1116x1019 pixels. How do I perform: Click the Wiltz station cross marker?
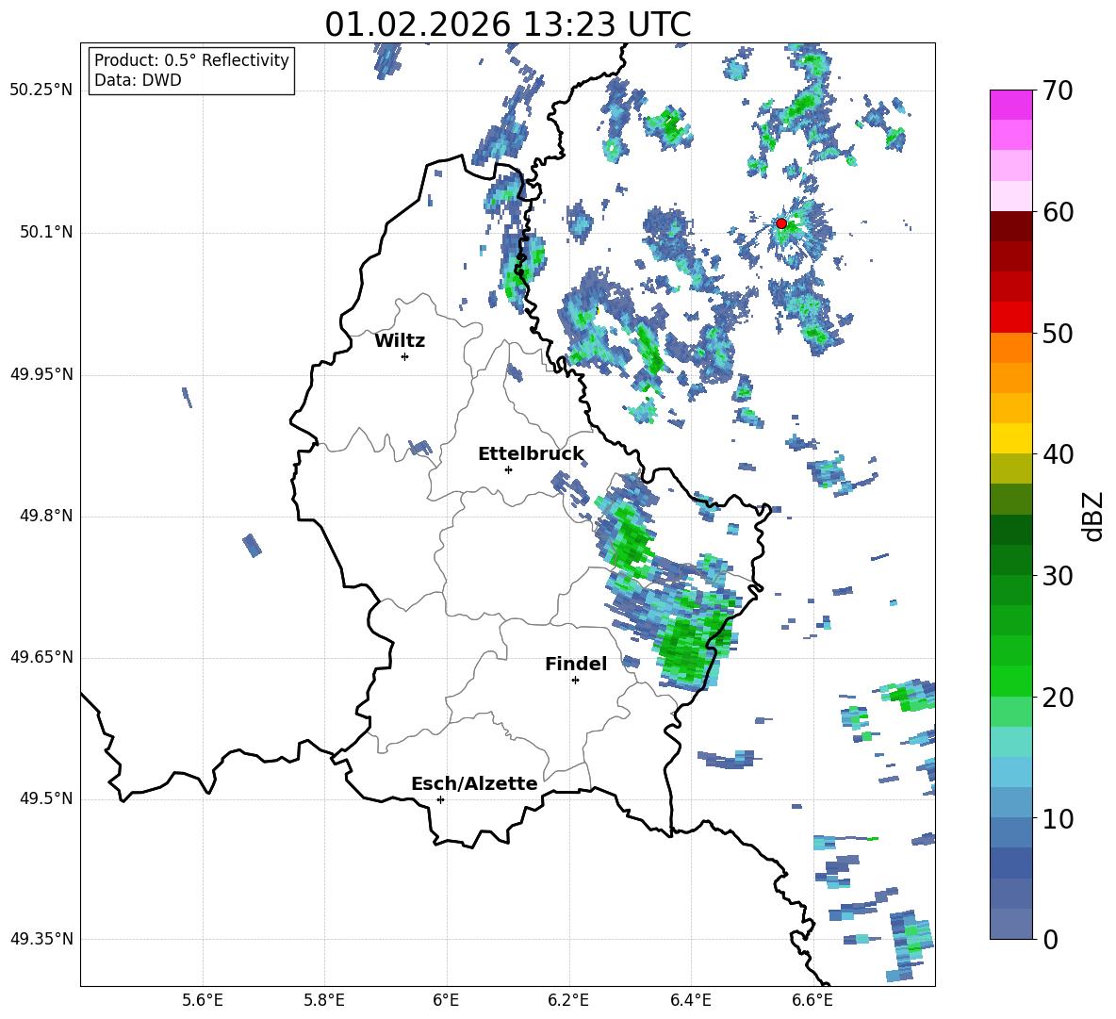[x=405, y=356]
